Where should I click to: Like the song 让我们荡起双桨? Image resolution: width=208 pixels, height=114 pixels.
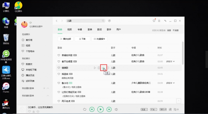[x=59, y=92]
